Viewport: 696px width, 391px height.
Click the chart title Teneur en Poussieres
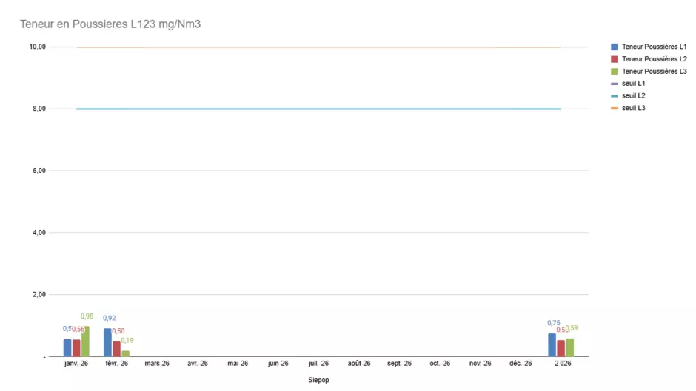pyautogui.click(x=110, y=24)
